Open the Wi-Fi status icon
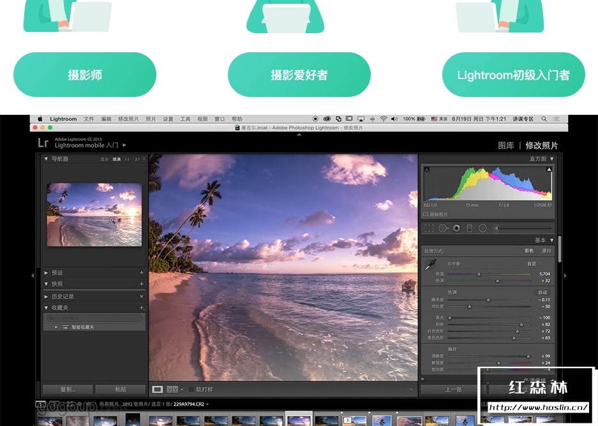The image size is (598, 426). click(384, 119)
